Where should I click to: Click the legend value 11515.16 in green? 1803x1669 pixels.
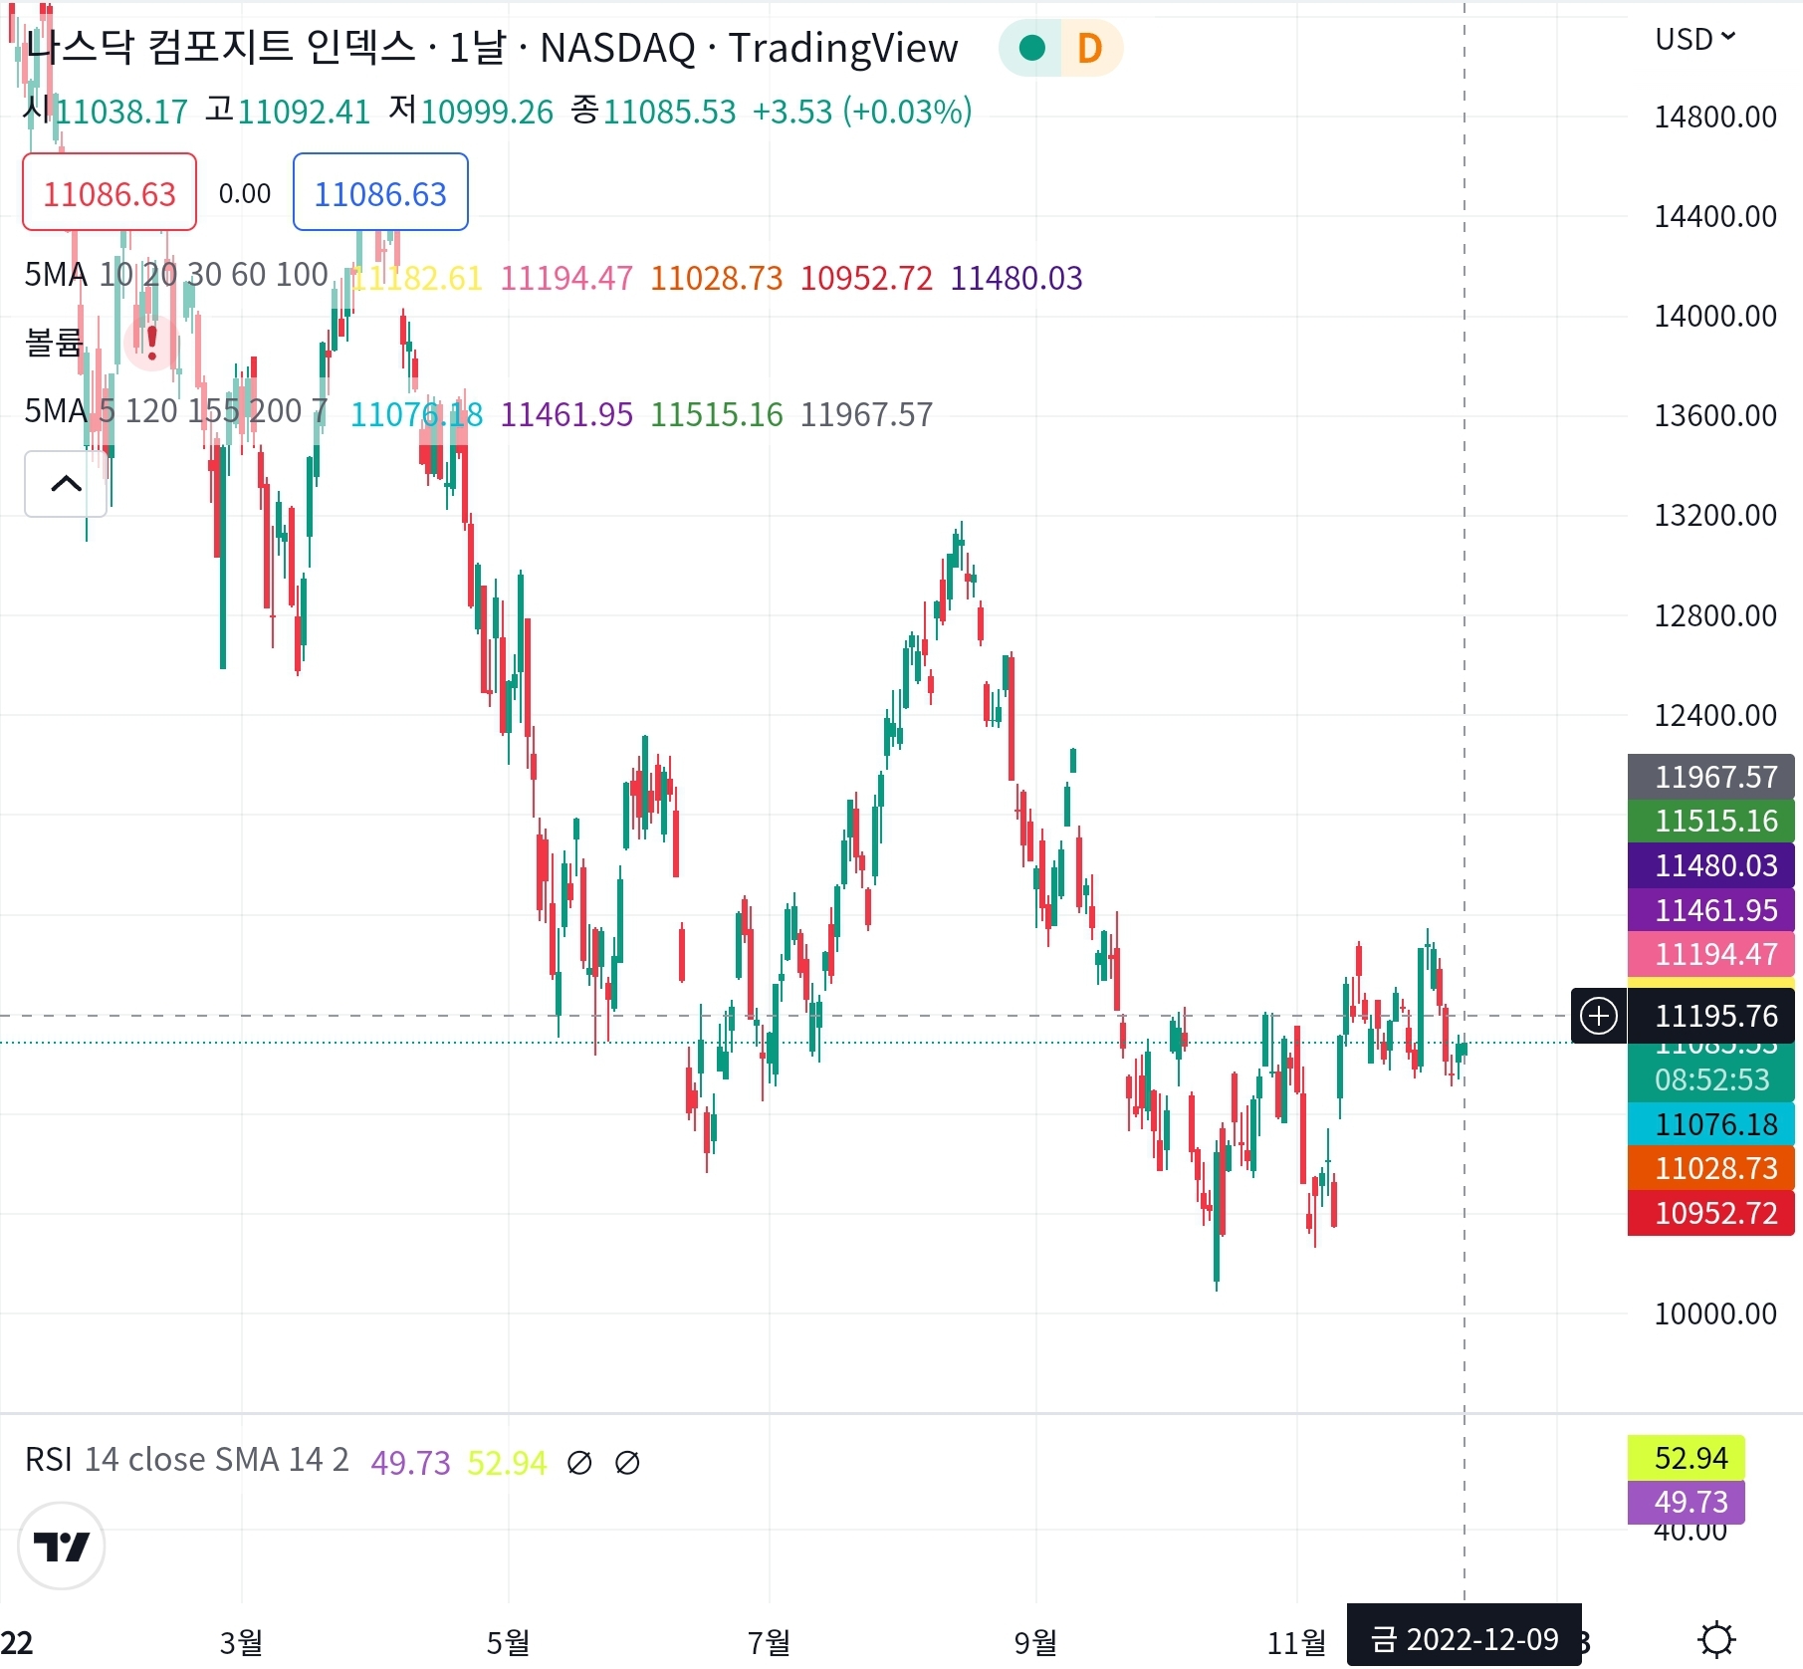pos(717,414)
